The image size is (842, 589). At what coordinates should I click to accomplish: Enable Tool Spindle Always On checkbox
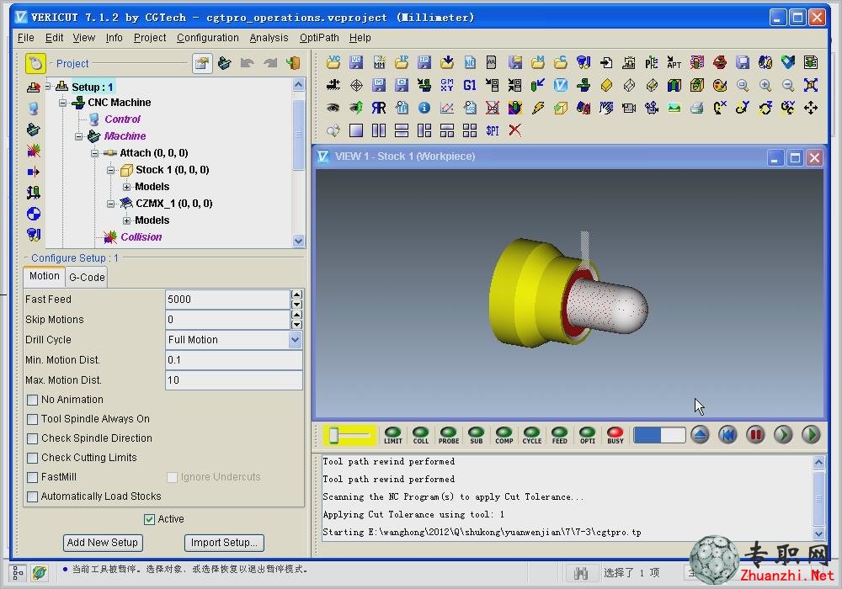pyautogui.click(x=32, y=419)
